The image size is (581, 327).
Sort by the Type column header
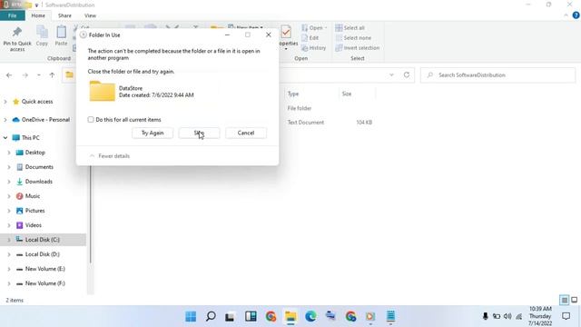(292, 94)
